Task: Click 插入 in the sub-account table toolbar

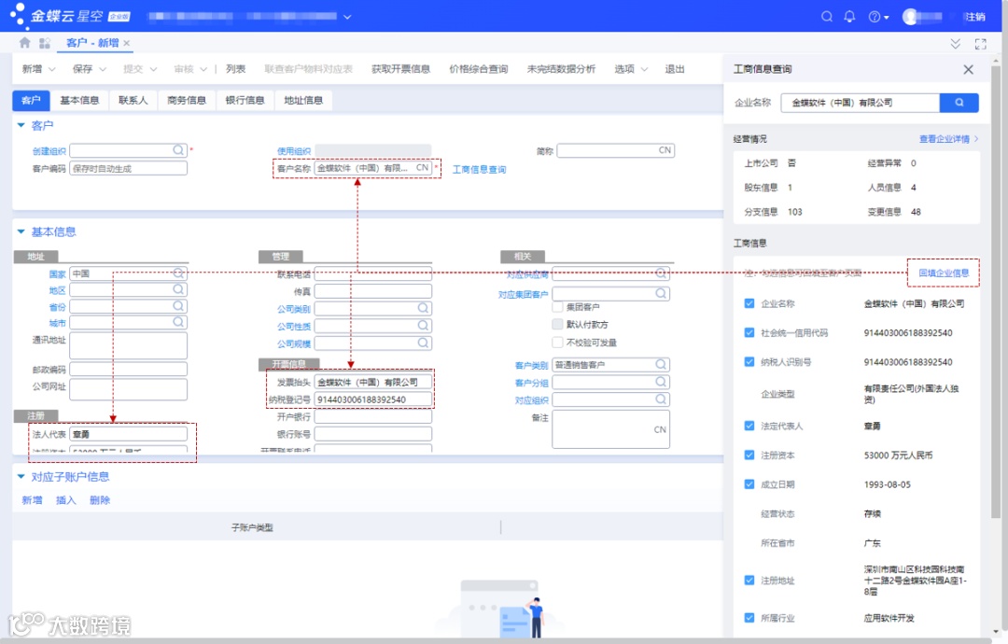Action: click(x=65, y=500)
